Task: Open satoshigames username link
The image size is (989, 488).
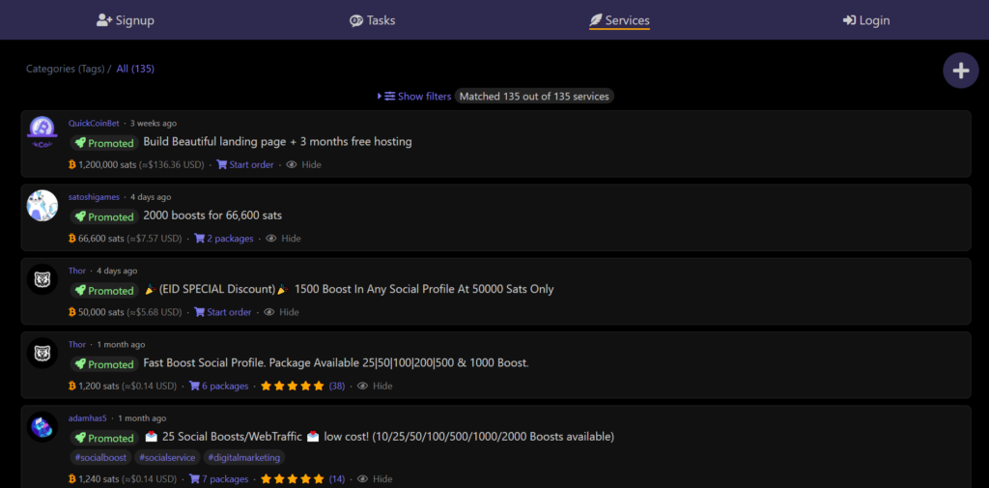Action: [94, 197]
